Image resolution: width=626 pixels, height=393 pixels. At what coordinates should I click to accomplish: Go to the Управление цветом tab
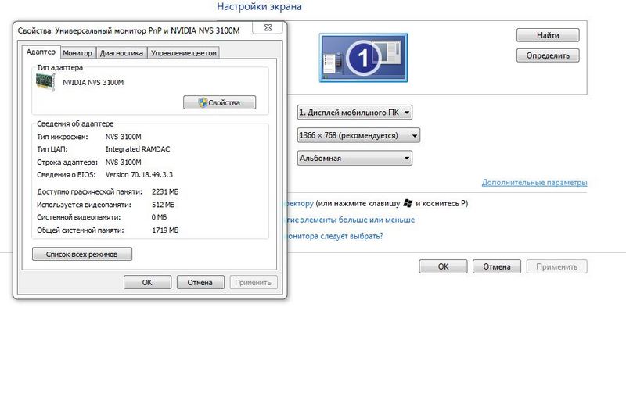[x=184, y=53]
